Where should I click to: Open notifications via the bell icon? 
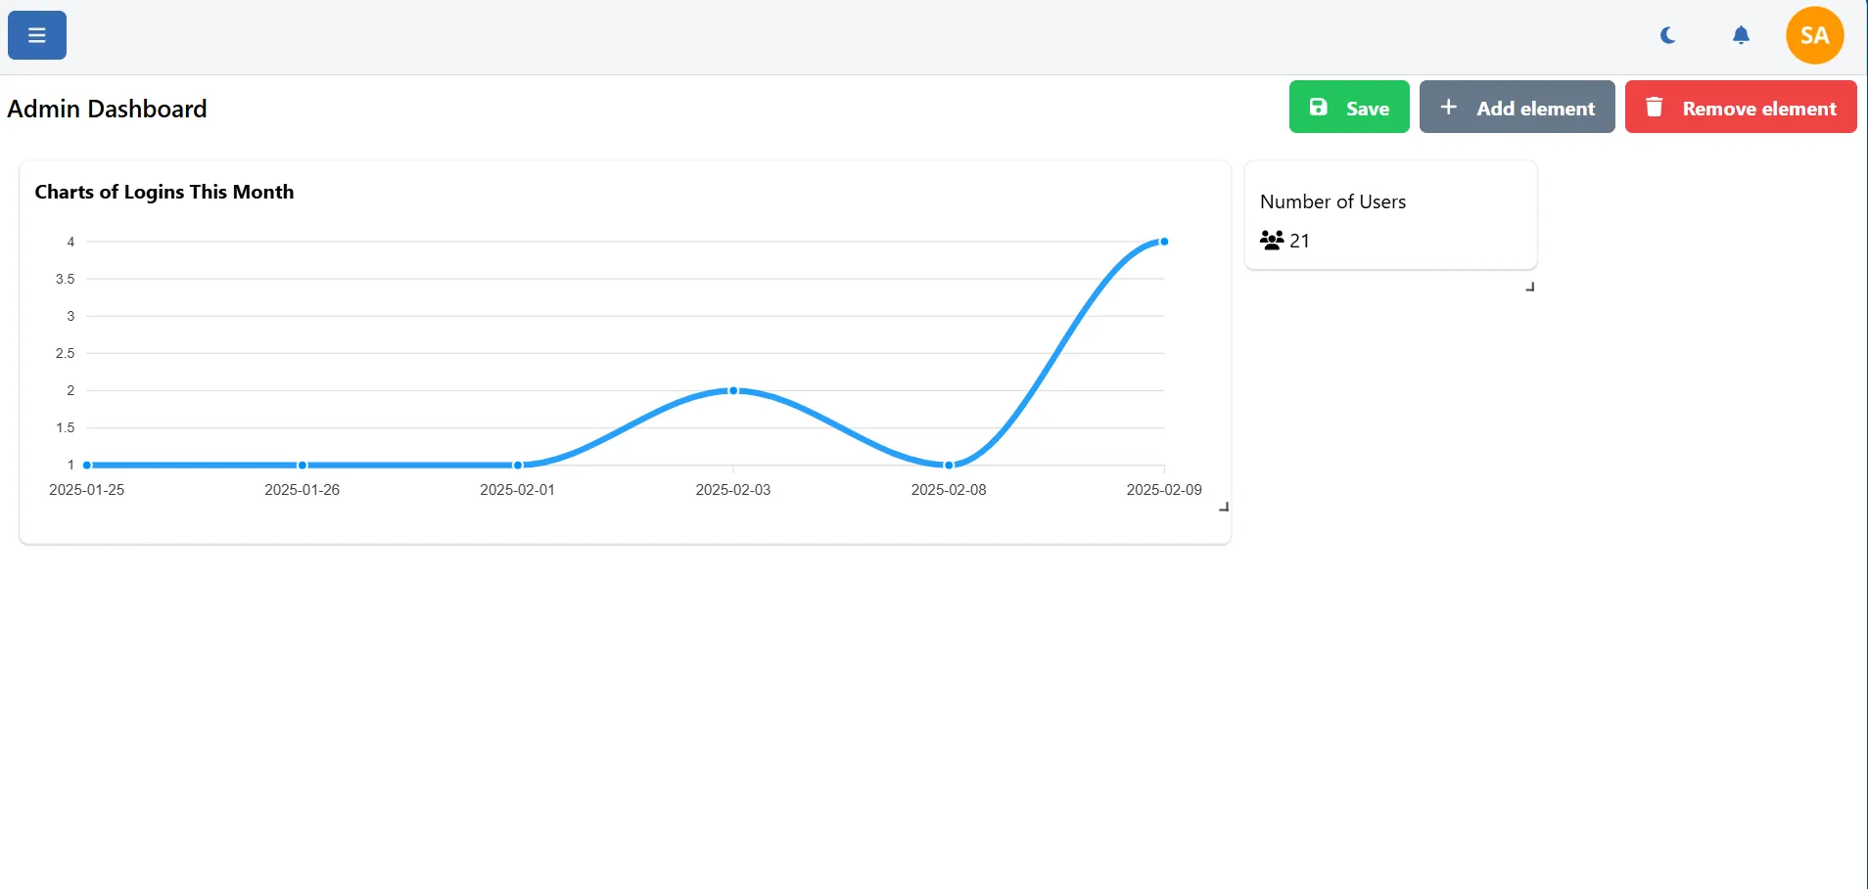pos(1740,34)
